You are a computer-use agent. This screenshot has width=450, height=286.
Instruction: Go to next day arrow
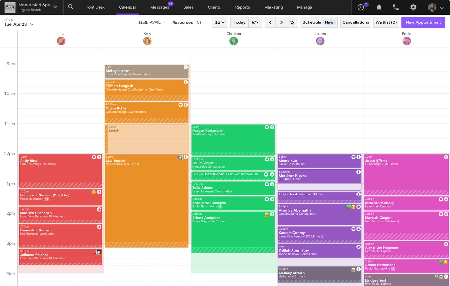(x=281, y=22)
